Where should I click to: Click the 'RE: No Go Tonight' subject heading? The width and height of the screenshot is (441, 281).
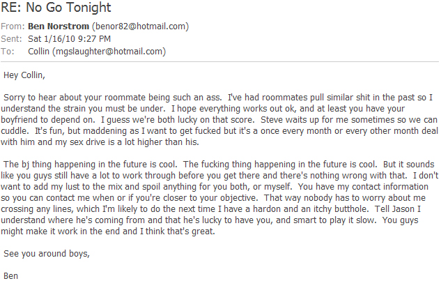pyautogui.click(x=55, y=9)
